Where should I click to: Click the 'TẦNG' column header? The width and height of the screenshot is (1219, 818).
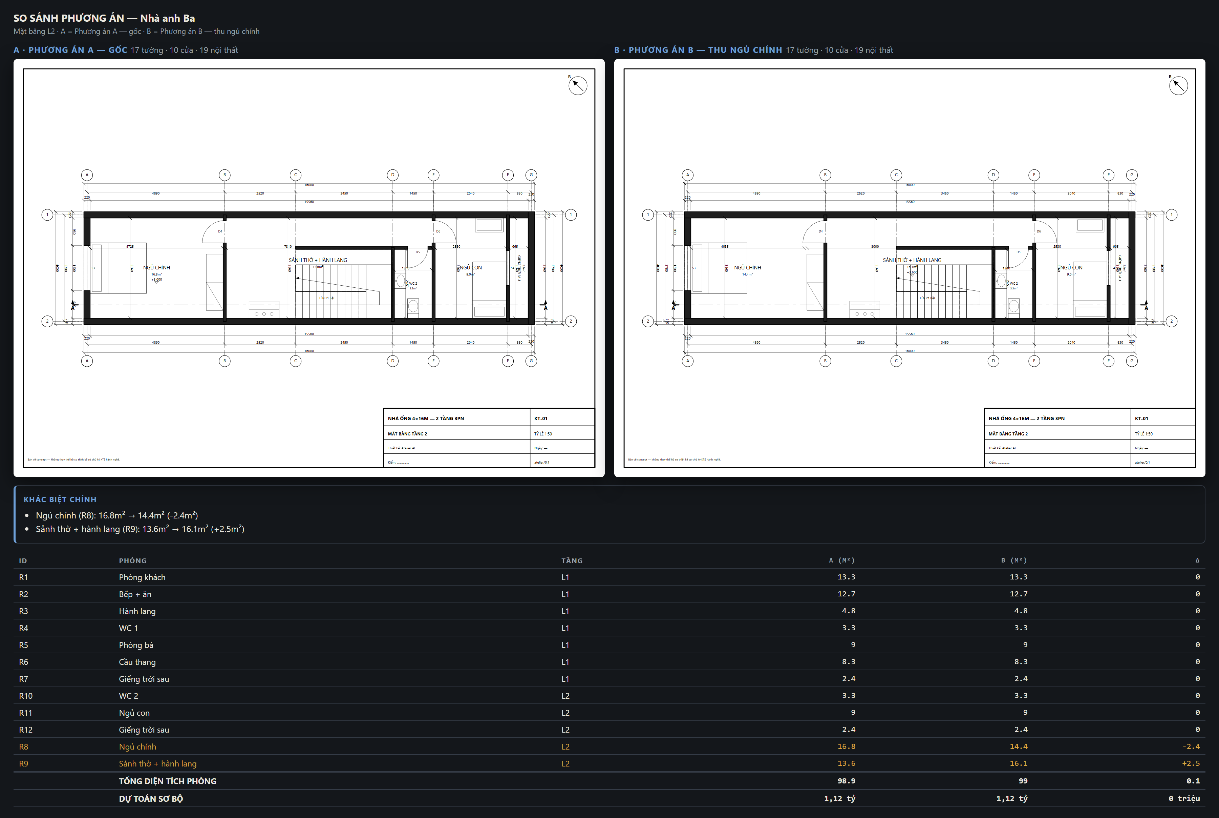point(572,561)
